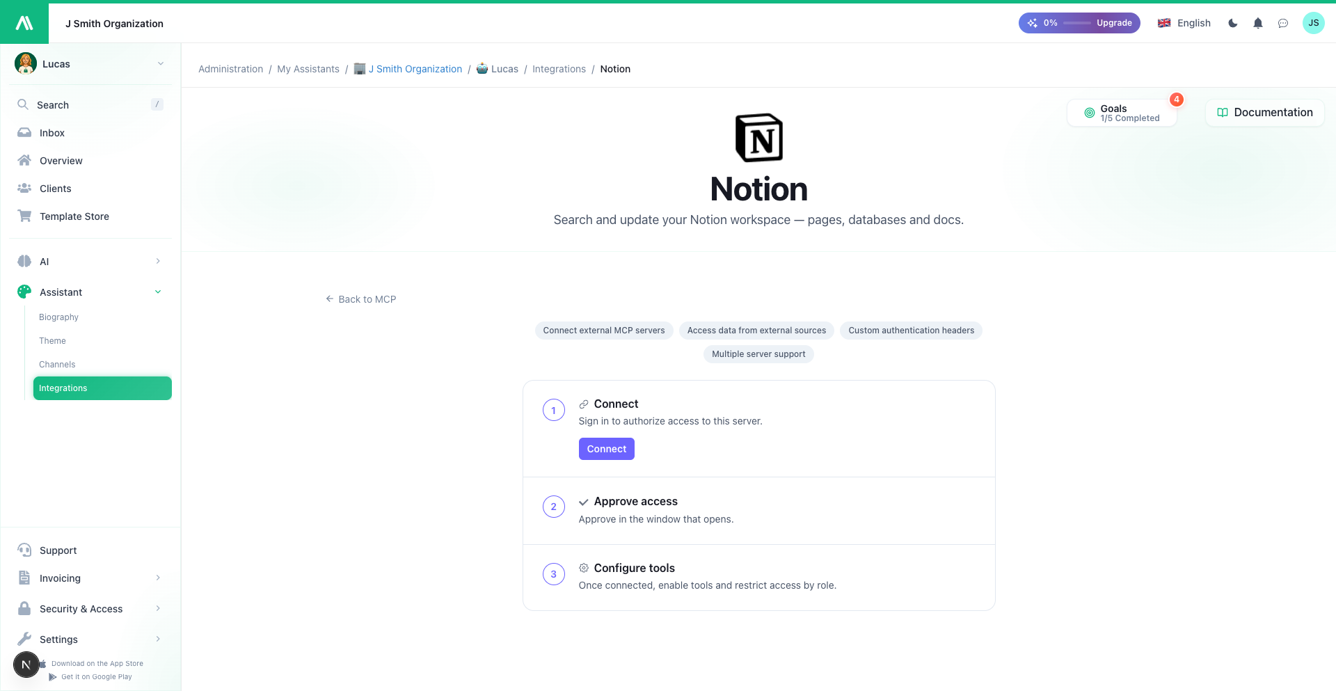Click the Assistant palette icon

(x=24, y=292)
